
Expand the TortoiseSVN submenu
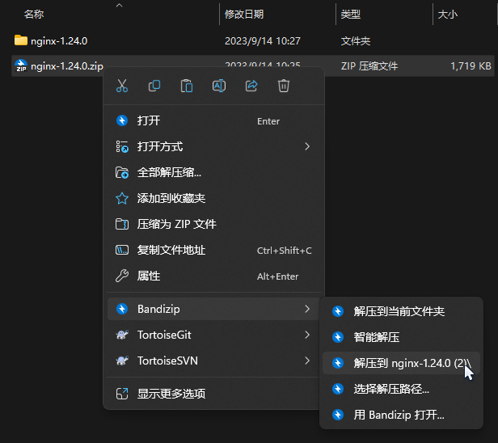(x=307, y=361)
